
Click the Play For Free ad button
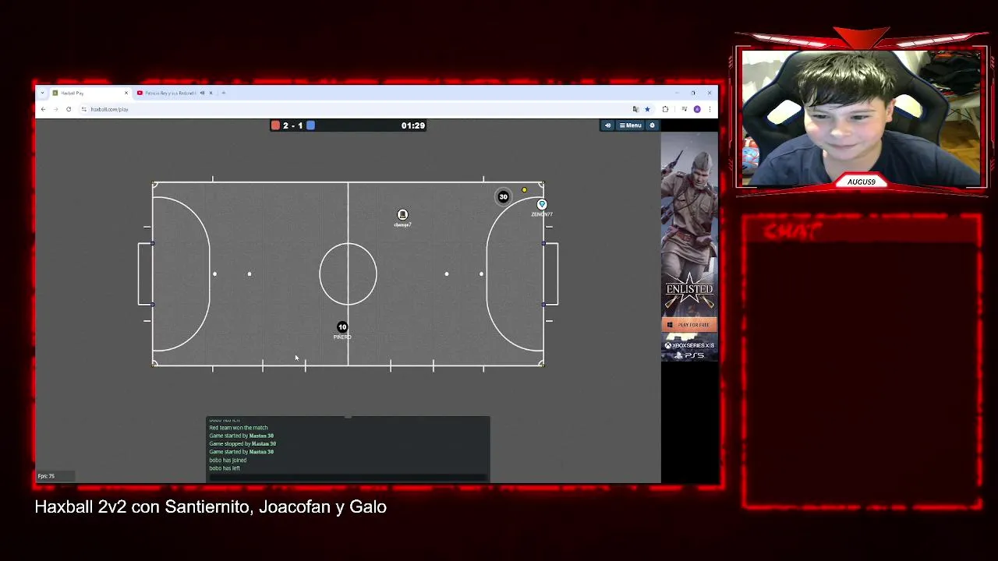[689, 325]
